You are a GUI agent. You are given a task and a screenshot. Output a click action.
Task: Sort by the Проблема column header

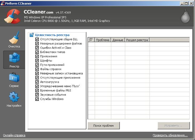pos(103,40)
